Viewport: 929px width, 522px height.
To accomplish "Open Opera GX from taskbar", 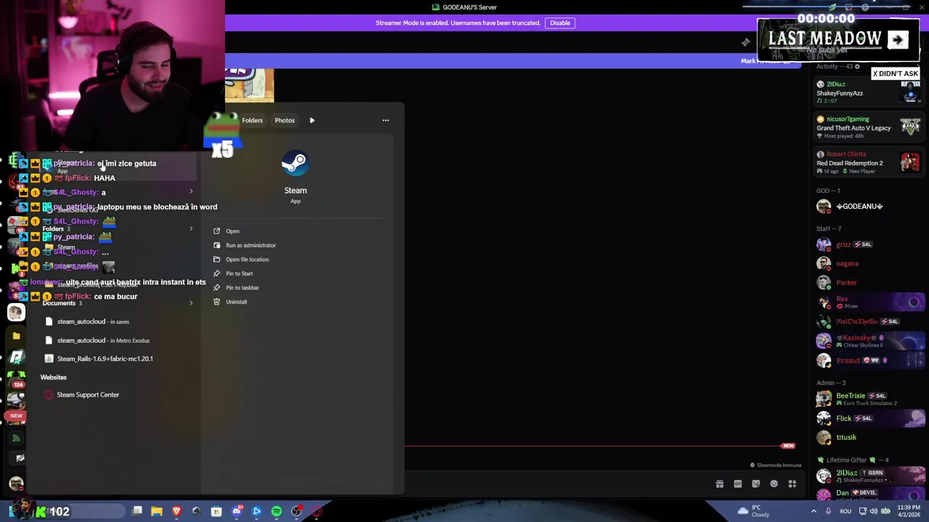I will (x=316, y=512).
